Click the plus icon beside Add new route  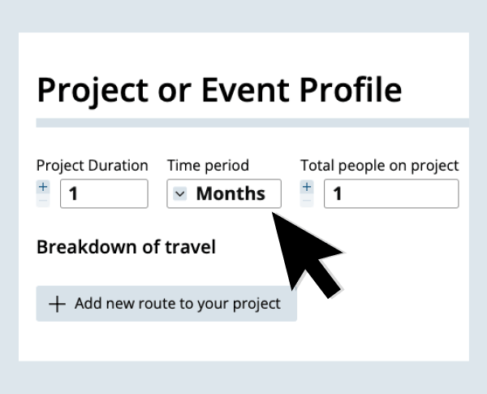(x=57, y=304)
